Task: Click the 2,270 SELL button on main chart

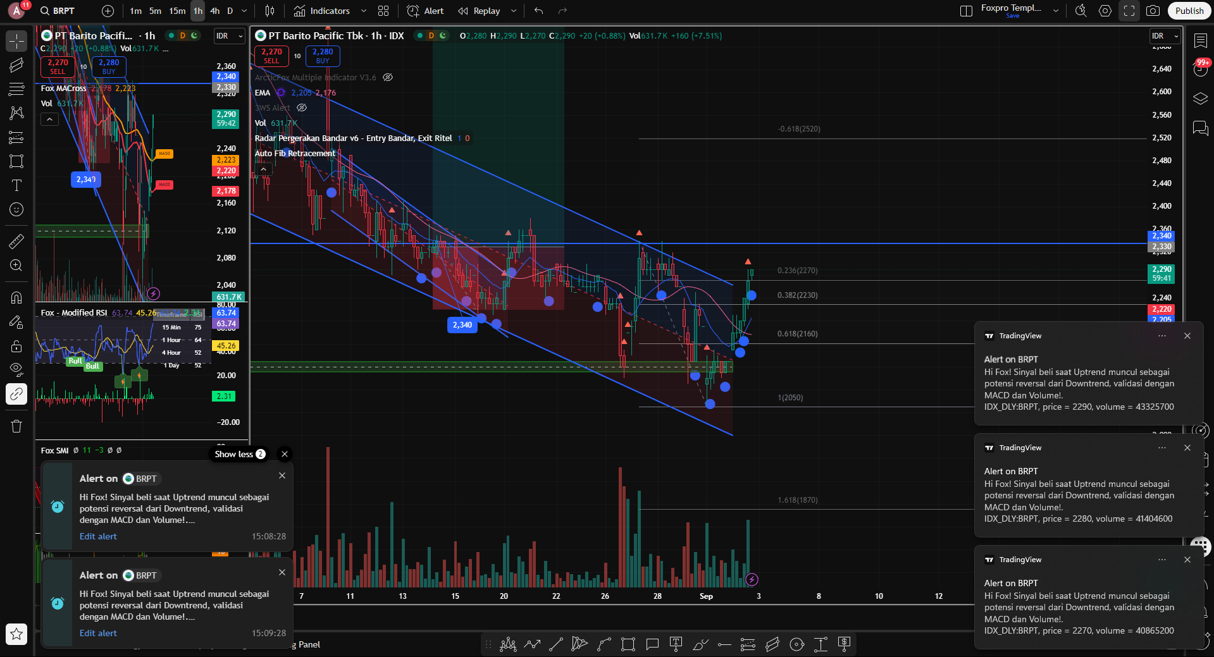Action: [x=271, y=56]
